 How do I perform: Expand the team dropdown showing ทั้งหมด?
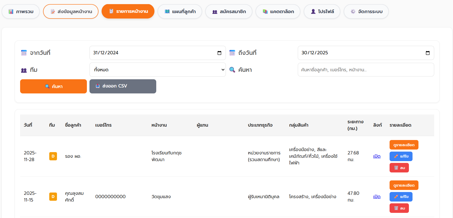158,70
